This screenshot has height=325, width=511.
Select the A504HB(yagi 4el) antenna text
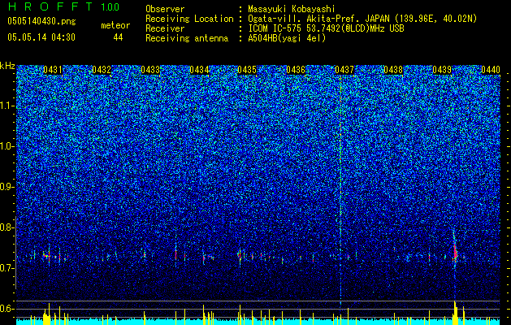click(287, 38)
